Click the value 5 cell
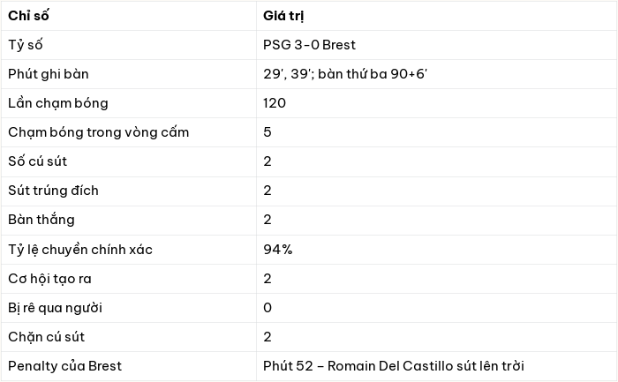 point(436,132)
